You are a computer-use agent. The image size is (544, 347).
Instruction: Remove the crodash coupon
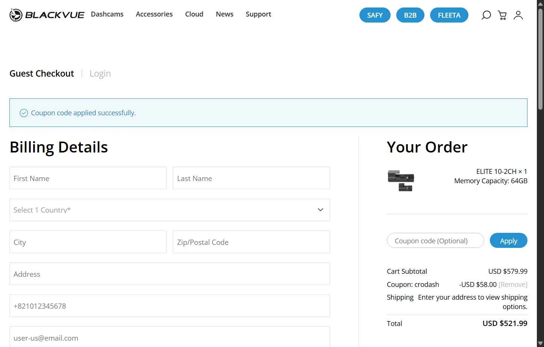click(x=513, y=285)
